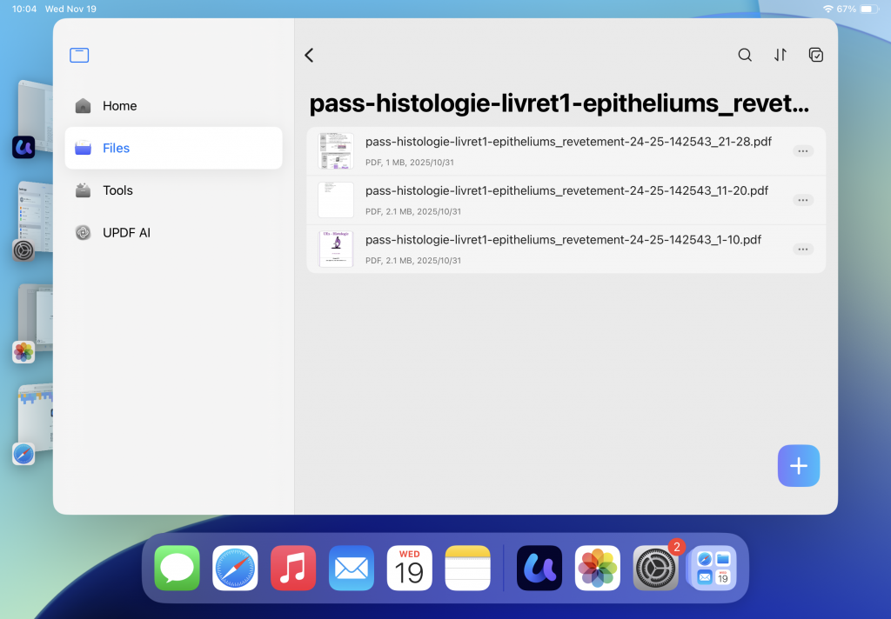This screenshot has width=891, height=619.
Task: Open search with the magnifier icon
Action: coord(745,55)
